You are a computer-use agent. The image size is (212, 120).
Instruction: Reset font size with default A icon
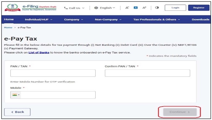pos(135,8)
